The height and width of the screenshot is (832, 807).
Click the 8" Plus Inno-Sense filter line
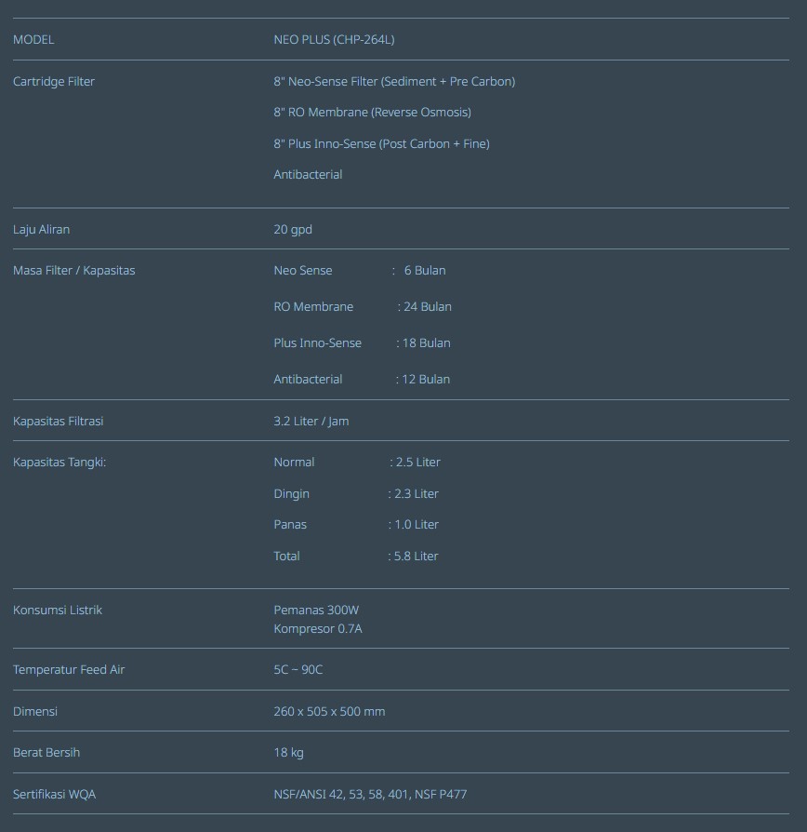381,143
